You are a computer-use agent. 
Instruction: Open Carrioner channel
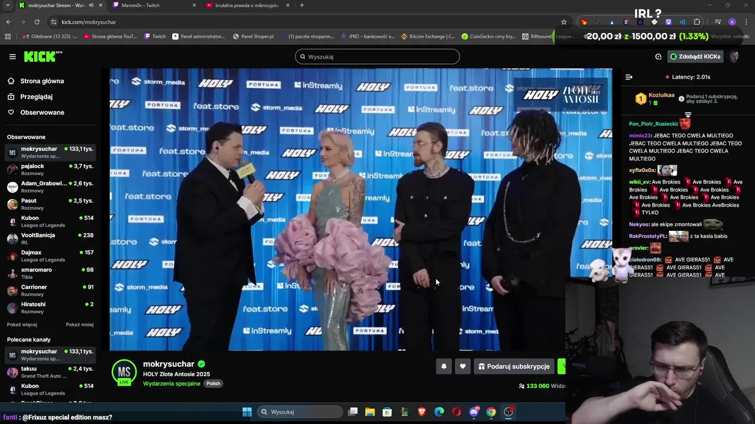[x=50, y=290]
